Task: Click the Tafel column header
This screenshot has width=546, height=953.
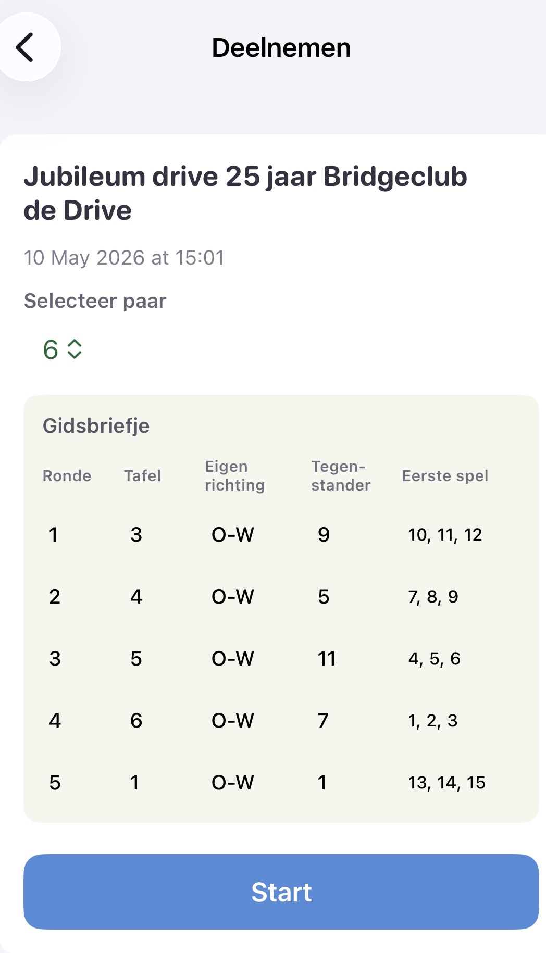Action: 142,475
